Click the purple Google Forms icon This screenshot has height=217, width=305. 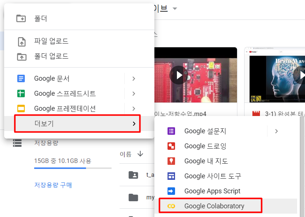171,131
